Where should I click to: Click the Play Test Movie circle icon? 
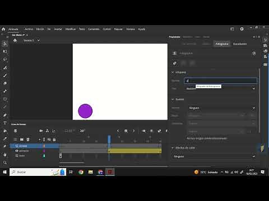pos(242,29)
